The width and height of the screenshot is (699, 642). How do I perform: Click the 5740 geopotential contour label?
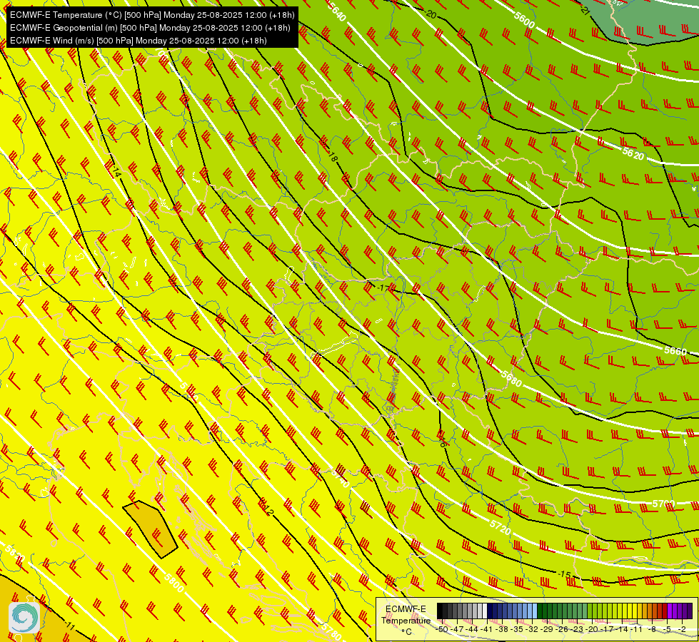(x=340, y=478)
